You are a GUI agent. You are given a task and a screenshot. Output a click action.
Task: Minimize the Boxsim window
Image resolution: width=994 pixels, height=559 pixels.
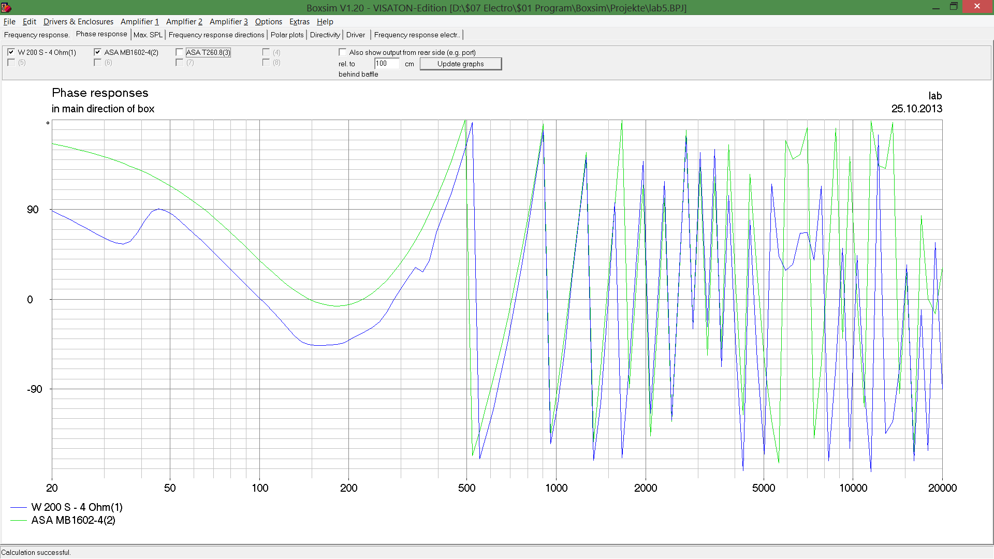coord(935,7)
